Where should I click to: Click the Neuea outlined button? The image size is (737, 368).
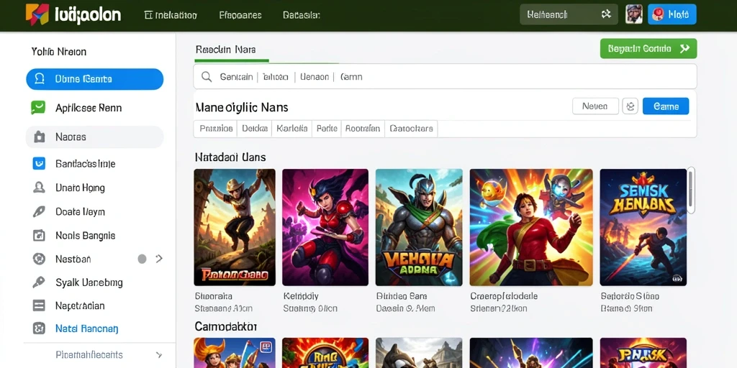click(595, 106)
